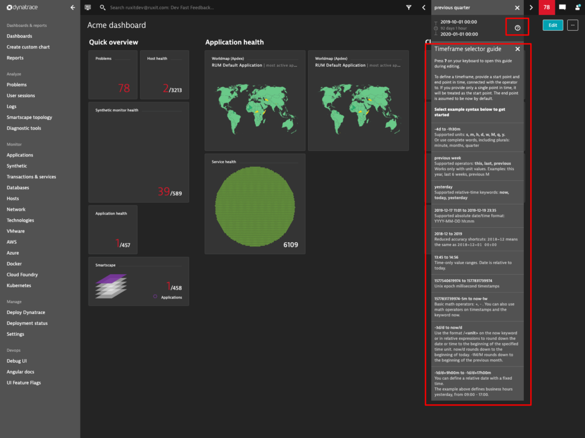
Task: Select the '13:45 to 14:56' example
Action: pos(478,263)
